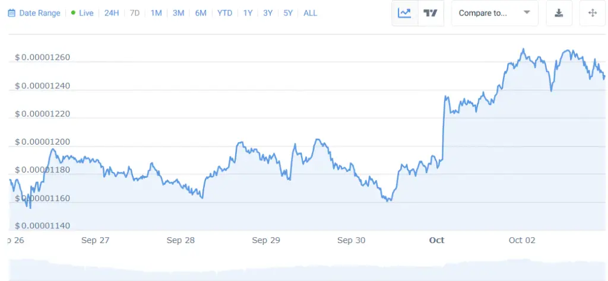Choose the 1M time range
The height and width of the screenshot is (281, 608).
pyautogui.click(x=156, y=13)
